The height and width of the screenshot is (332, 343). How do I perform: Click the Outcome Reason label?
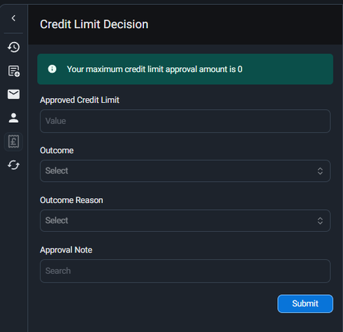71,200
